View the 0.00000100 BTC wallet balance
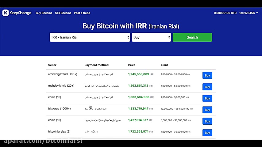262x147 pixels. [x=225, y=13]
